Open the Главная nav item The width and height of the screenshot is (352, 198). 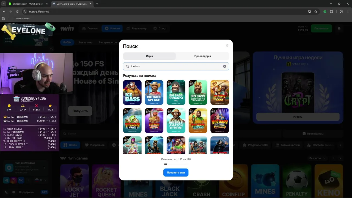[90, 28]
